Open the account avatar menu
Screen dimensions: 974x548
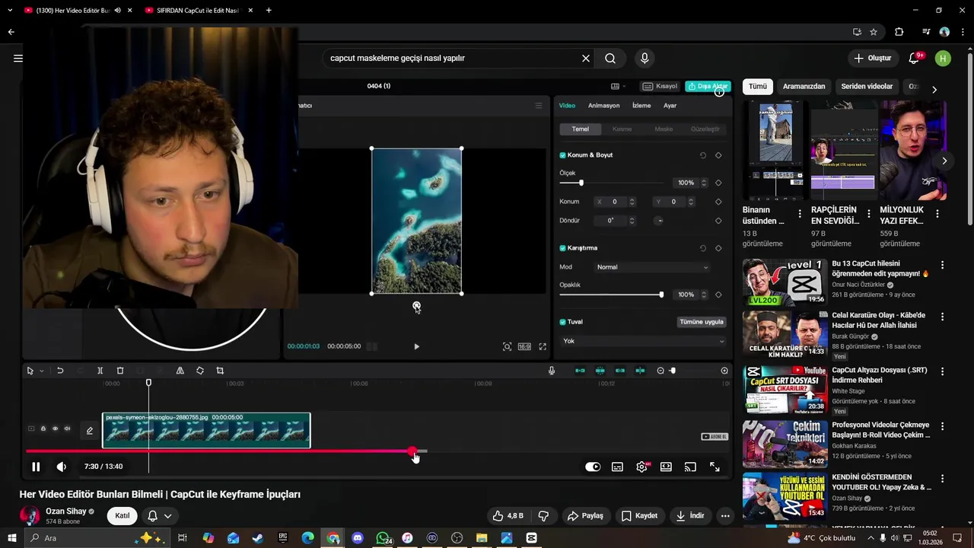click(x=943, y=58)
